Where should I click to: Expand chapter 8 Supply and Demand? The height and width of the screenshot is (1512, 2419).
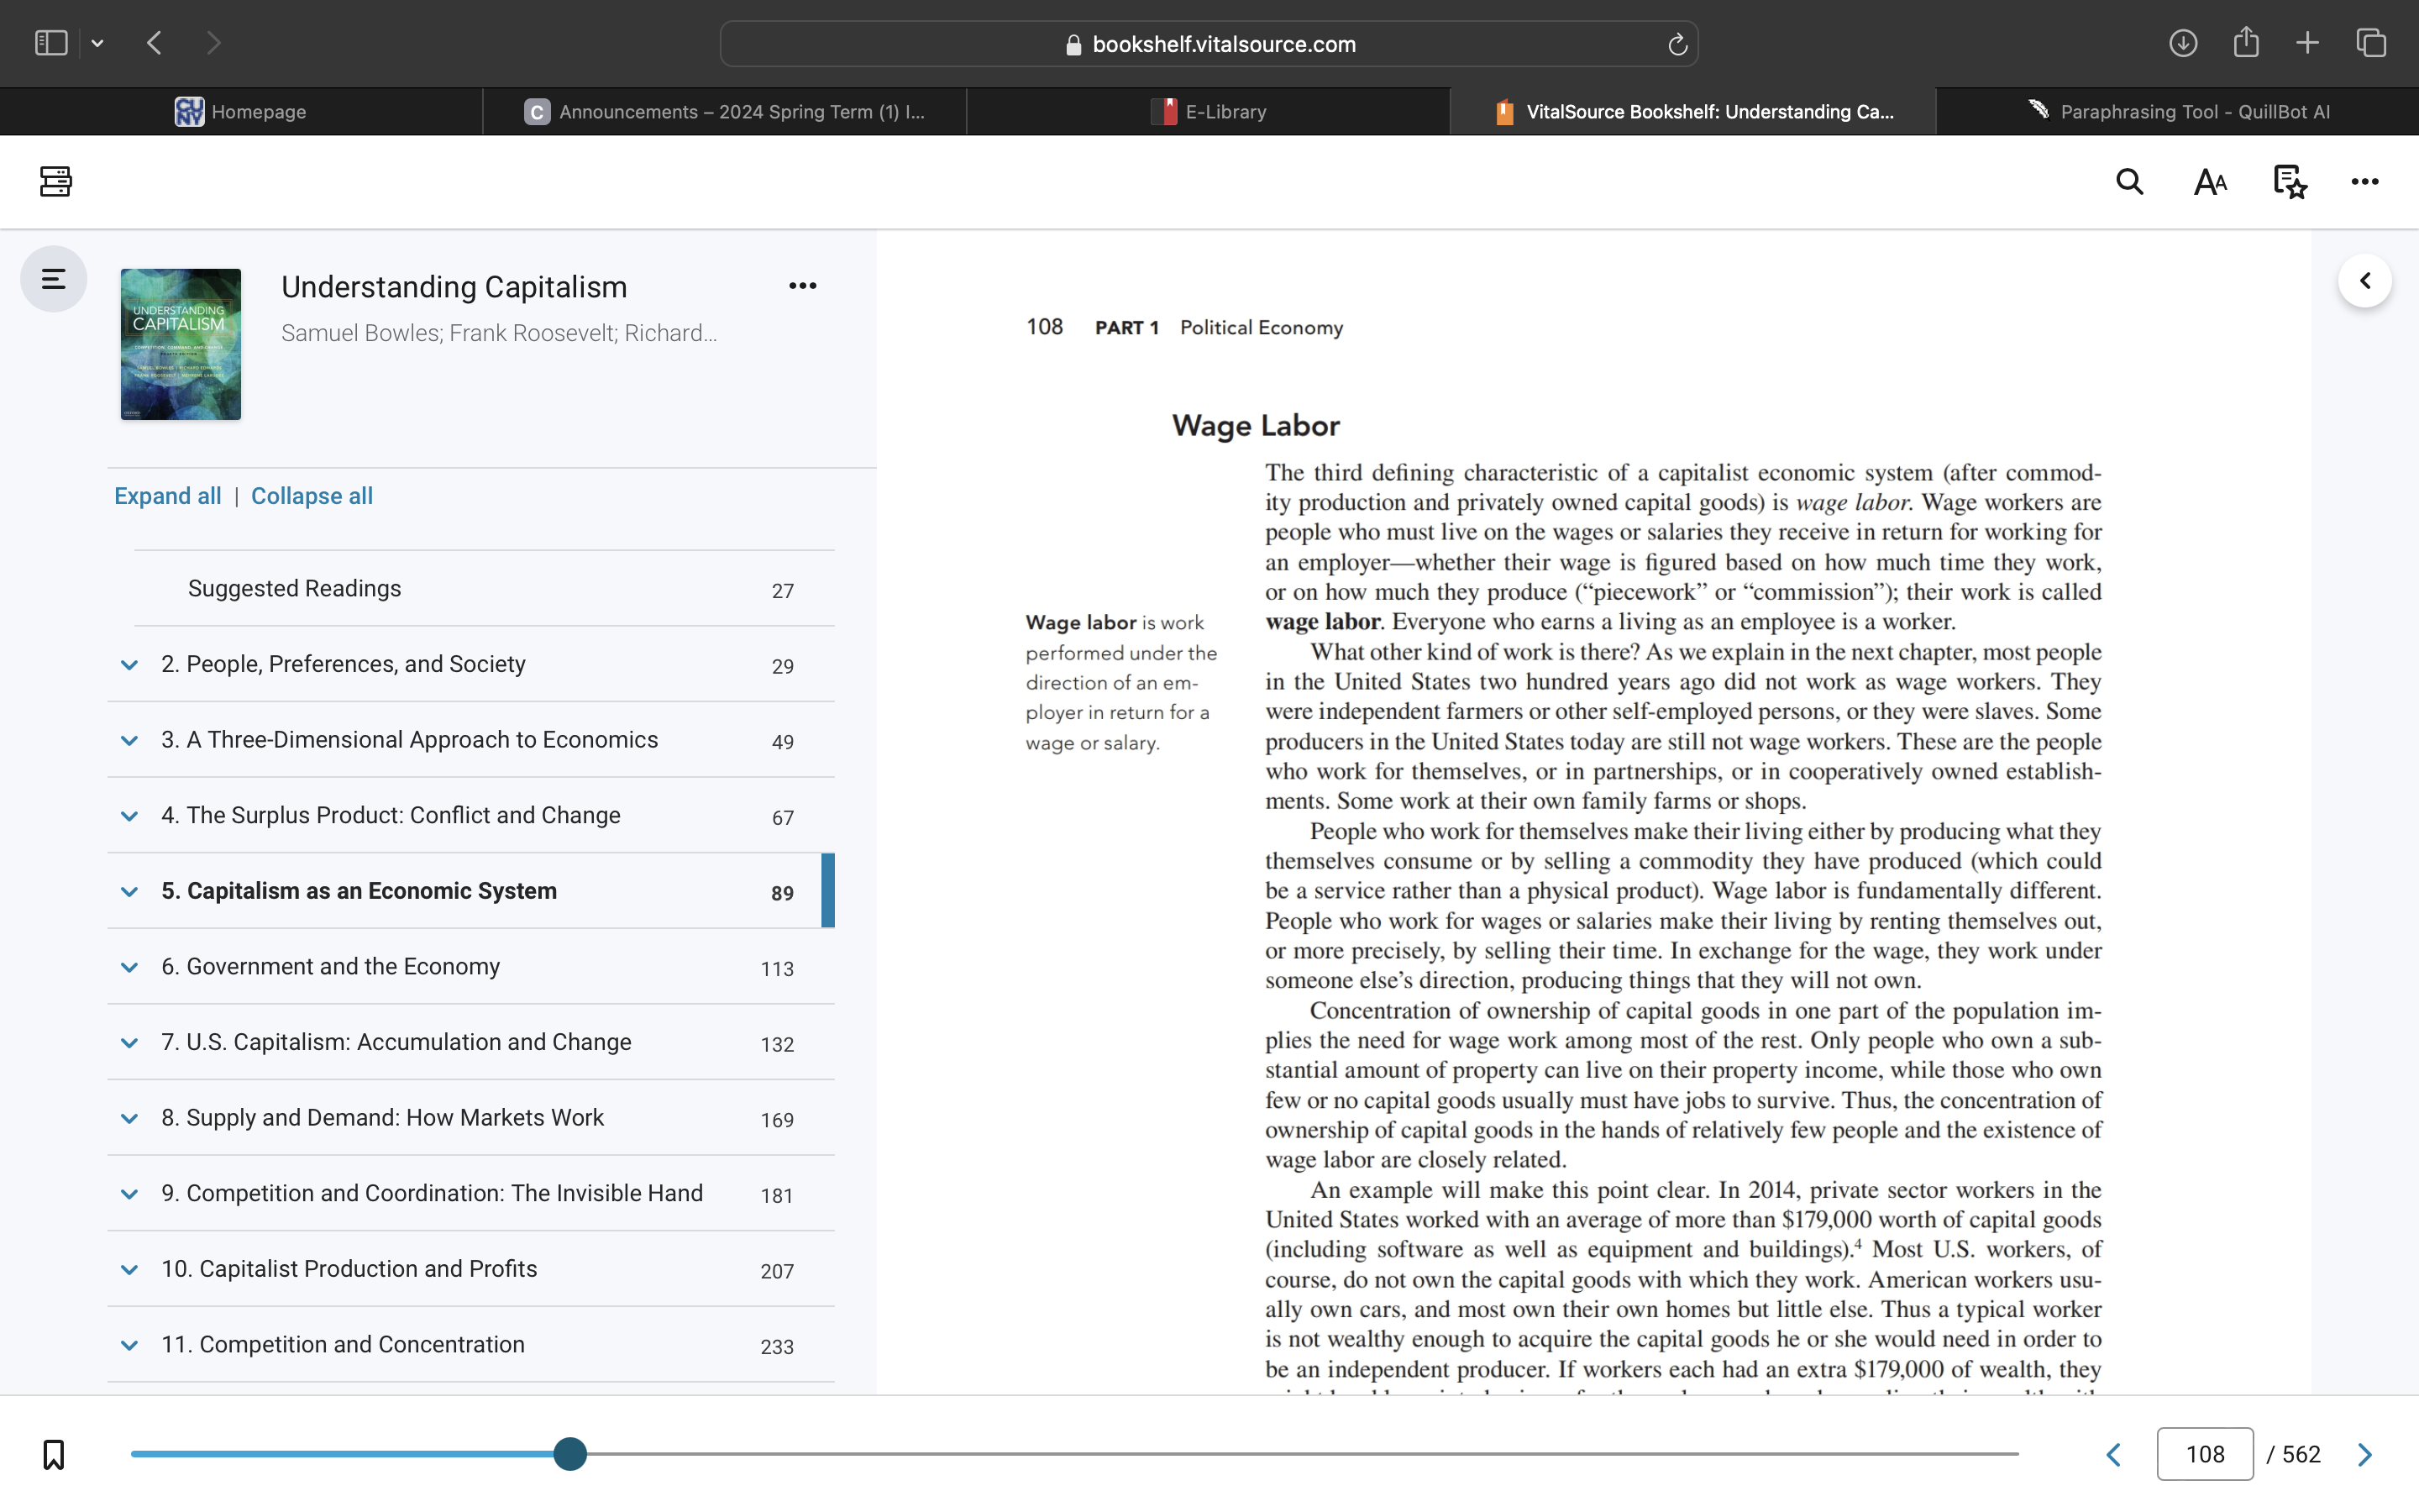pyautogui.click(x=129, y=1118)
